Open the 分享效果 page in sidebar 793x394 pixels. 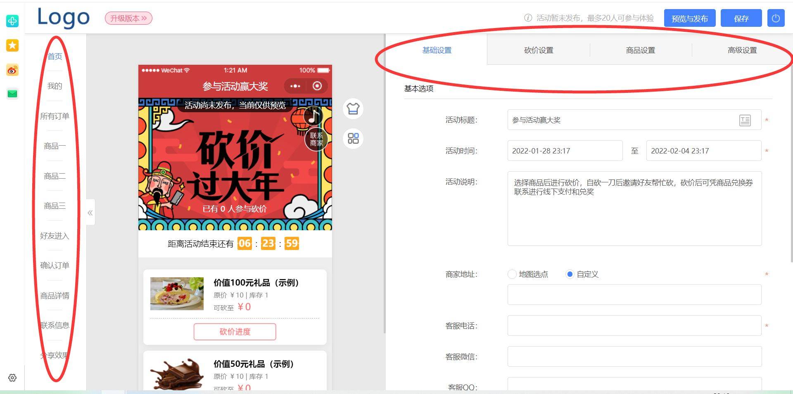pyautogui.click(x=55, y=355)
